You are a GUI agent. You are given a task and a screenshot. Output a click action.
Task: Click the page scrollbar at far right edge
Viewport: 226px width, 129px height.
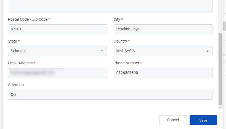224,26
